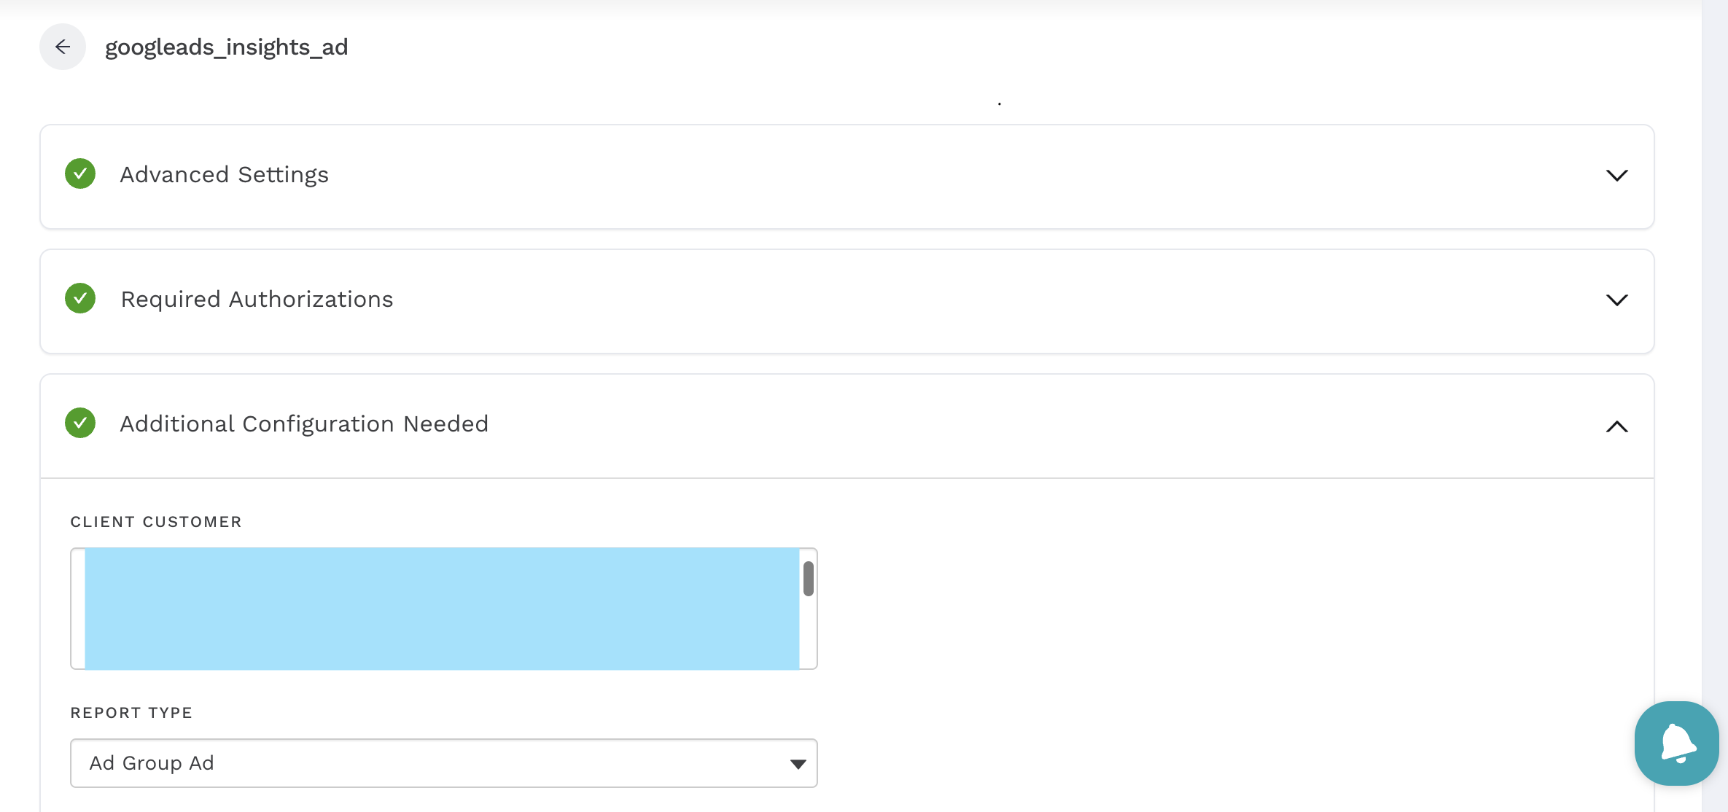This screenshot has width=1728, height=812.
Task: Click the Required Authorizations section title
Action: point(257,300)
